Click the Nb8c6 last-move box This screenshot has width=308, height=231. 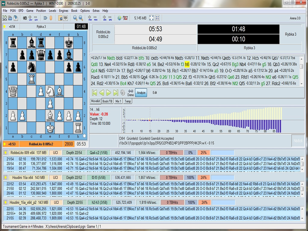pyautogui.click(x=298, y=141)
